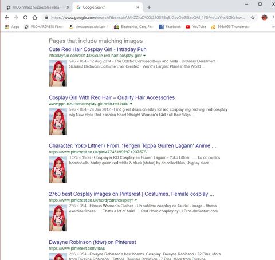Viewport: 275px width, 260px height.
Task: View site security padlock info
Action: [x=46, y=18]
